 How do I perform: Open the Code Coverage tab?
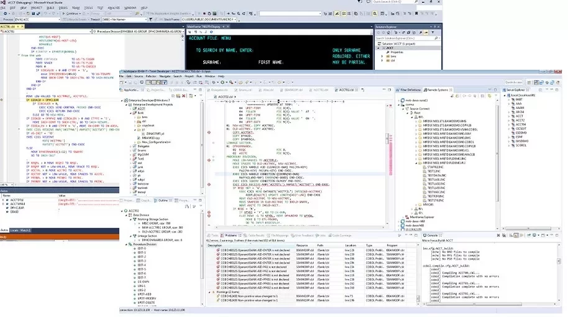point(339,236)
